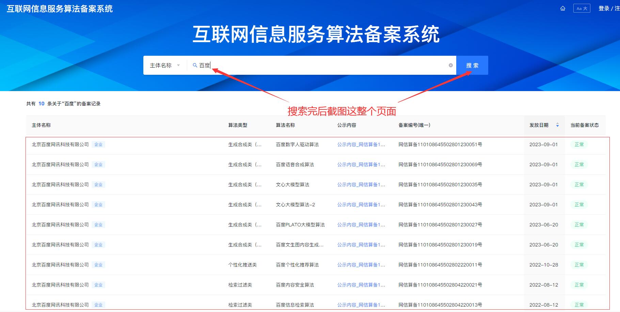Viewport: 620px width, 312px height.
Task: Open 公示内容 link for 百度语音合成算法
Action: [361, 164]
